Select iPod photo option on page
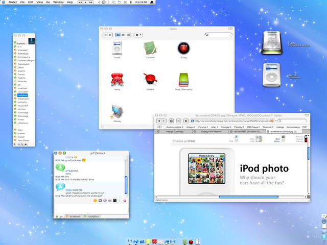Image resolution: width=327 pixels, height=245 pixels. (279, 139)
